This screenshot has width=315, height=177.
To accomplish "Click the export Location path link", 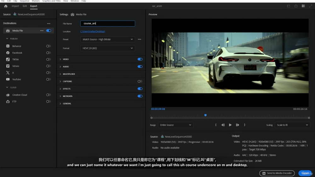I will tap(93, 31).
